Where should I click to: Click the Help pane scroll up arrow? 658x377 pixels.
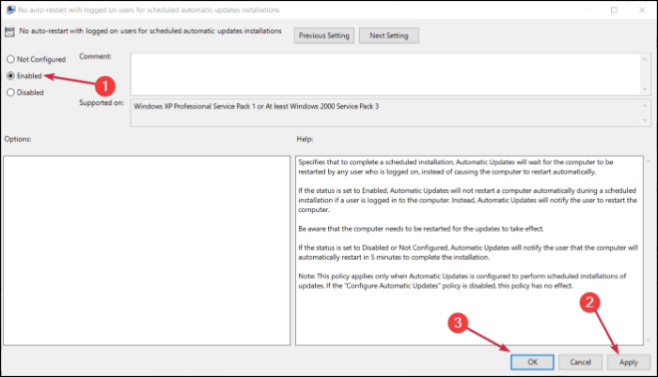pyautogui.click(x=649, y=161)
